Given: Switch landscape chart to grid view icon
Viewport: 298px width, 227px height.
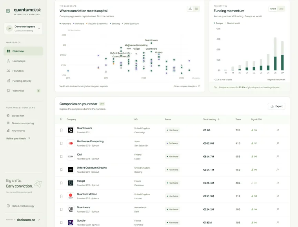Looking at the screenshot, I should coord(196,9).
